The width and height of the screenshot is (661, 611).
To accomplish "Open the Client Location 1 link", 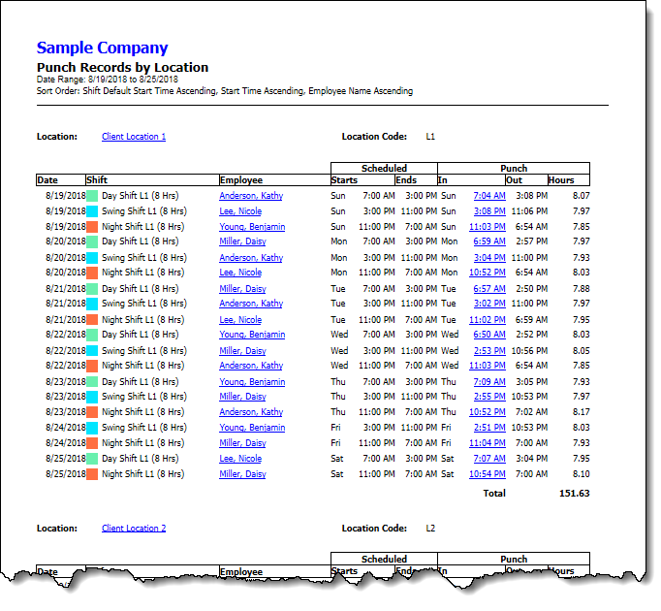I will [134, 137].
